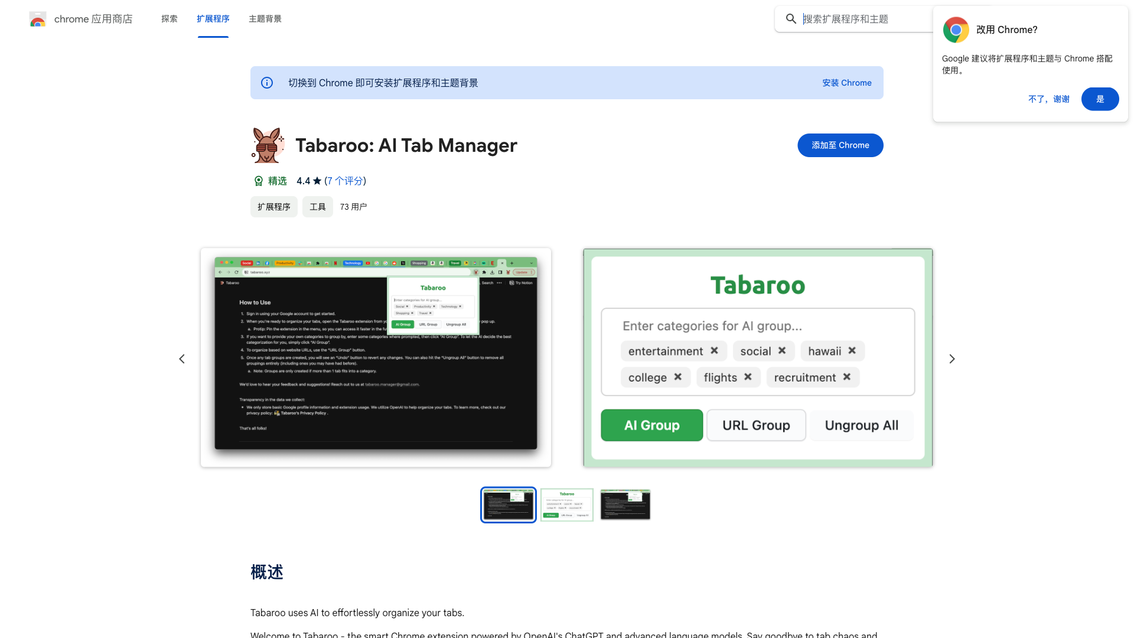1134x638 pixels.
Task: Click the 工具 category chip
Action: coord(318,207)
